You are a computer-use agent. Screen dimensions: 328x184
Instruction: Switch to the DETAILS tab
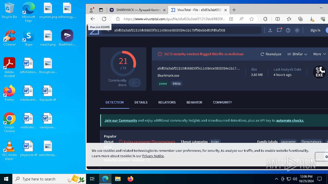click(x=141, y=102)
